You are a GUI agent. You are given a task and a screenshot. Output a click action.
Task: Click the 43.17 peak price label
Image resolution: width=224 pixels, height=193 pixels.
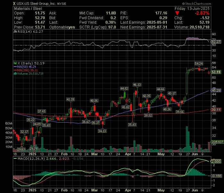[x=172, y=93]
